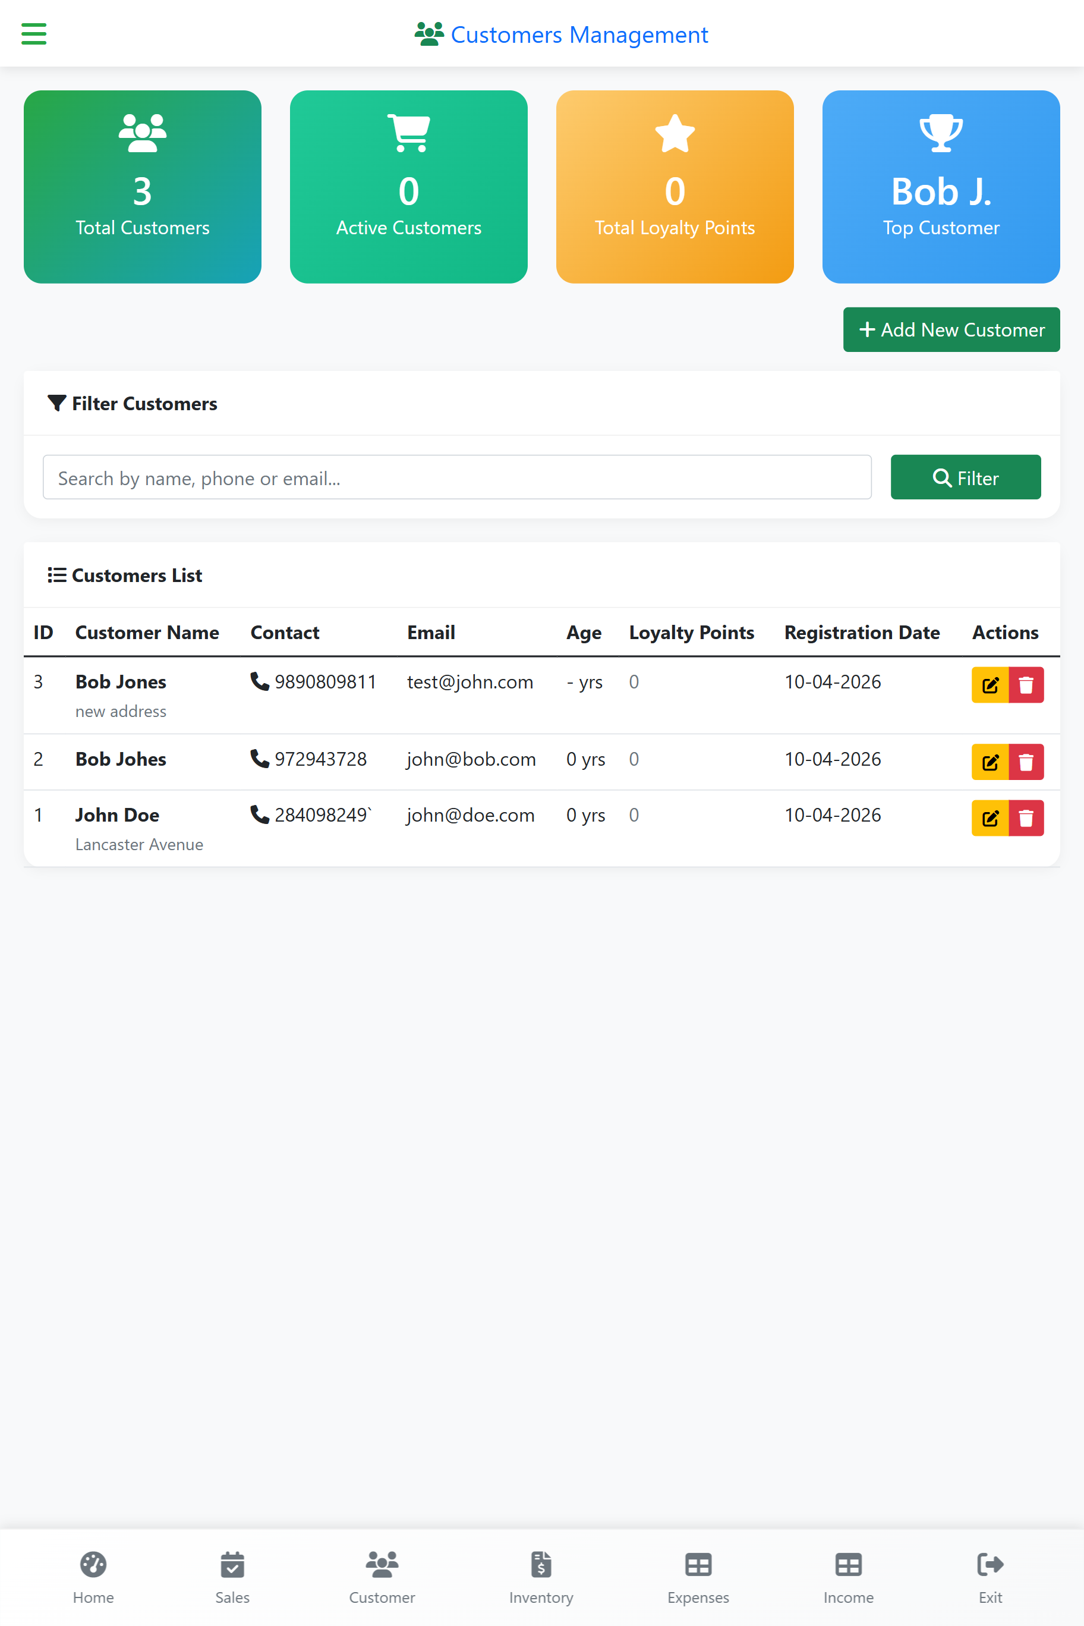
Task: Click the Age column header
Action: (584, 632)
